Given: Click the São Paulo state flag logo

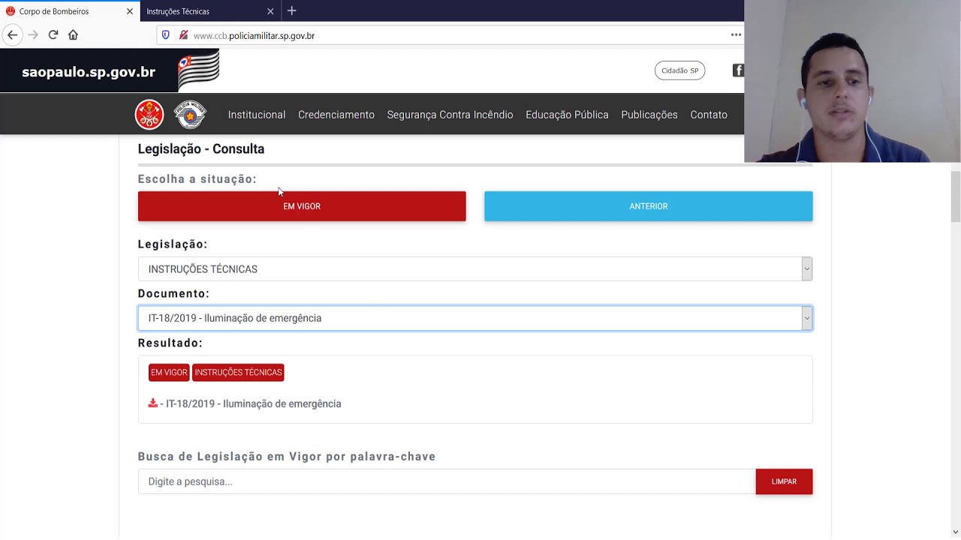Looking at the screenshot, I should click(x=198, y=70).
